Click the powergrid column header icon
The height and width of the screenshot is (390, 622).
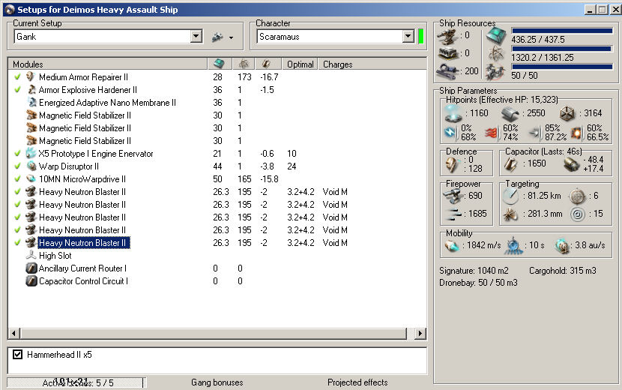pos(244,64)
